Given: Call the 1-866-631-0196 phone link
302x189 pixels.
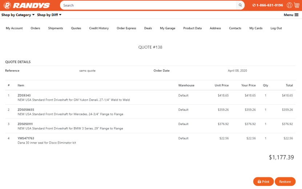Looking at the screenshot, I should (268, 5).
